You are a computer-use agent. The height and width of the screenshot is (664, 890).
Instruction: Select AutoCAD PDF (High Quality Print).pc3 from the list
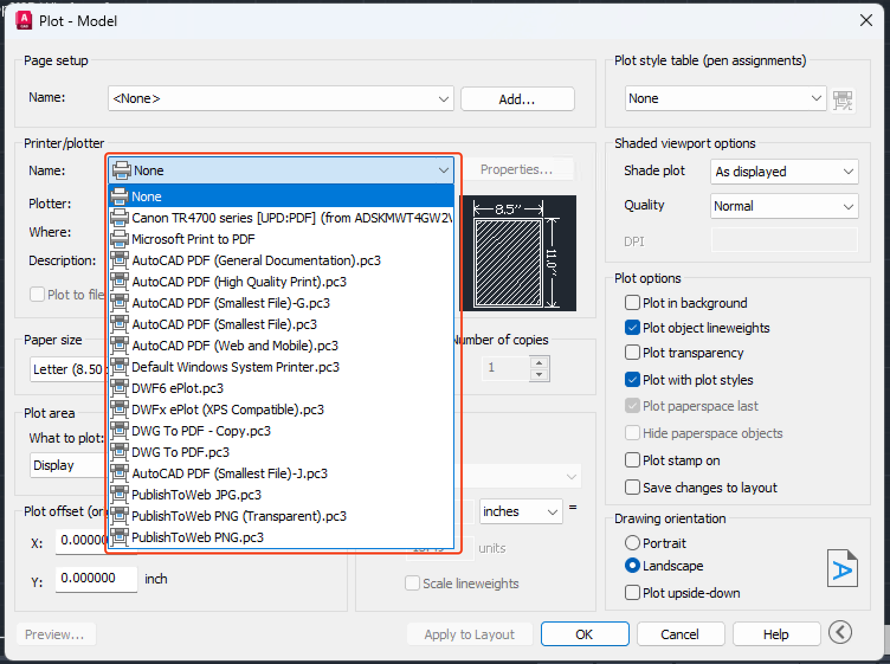pyautogui.click(x=240, y=282)
